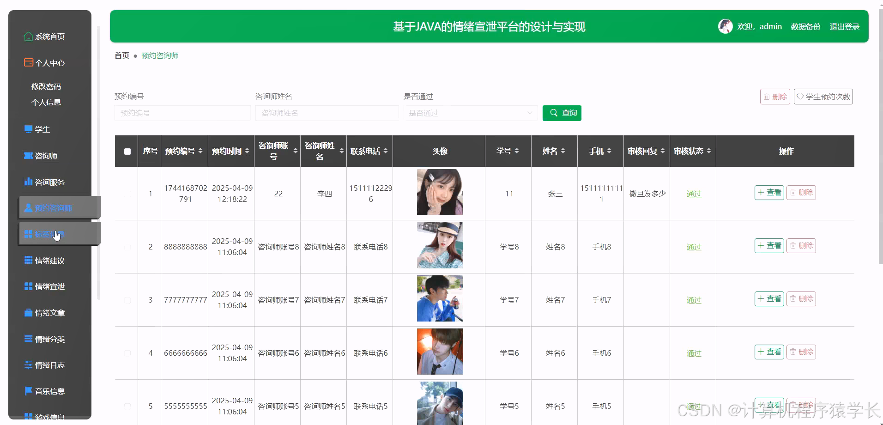Open 个人信息 submenu item
This screenshot has height=425, width=883.
coord(46,102)
